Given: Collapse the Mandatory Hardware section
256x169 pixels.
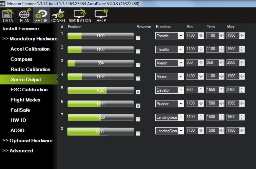Looking at the screenshot, I should [x=30, y=39].
